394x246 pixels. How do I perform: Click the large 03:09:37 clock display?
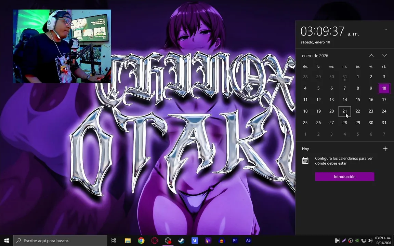[x=323, y=31]
